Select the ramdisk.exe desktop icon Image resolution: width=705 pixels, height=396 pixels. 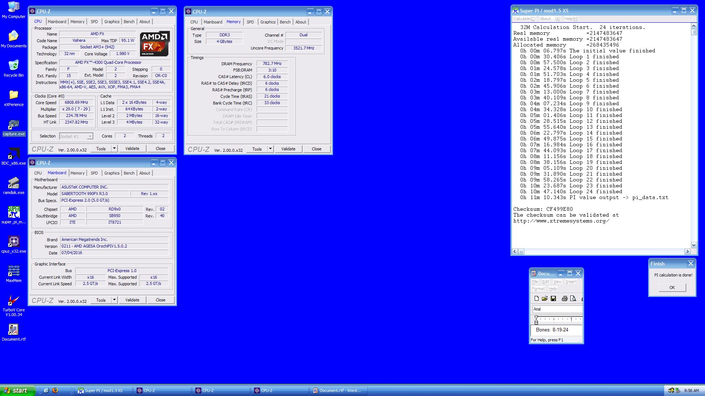pos(14,186)
